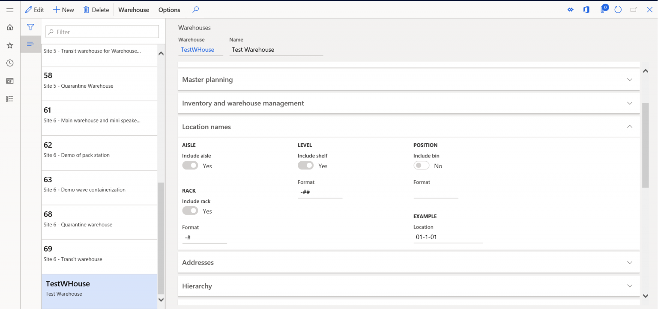Viewport: 658px width, 309px height.
Task: Switch Include shelf off
Action: point(305,165)
